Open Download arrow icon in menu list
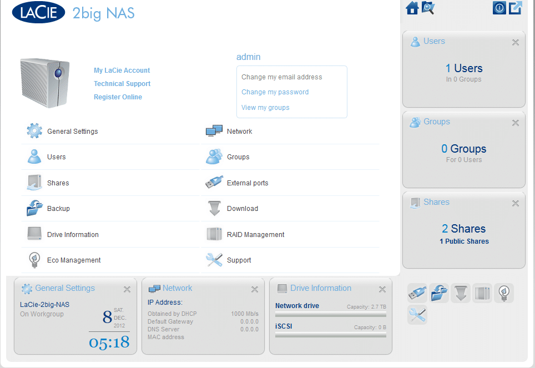The image size is (535, 368). [214, 208]
